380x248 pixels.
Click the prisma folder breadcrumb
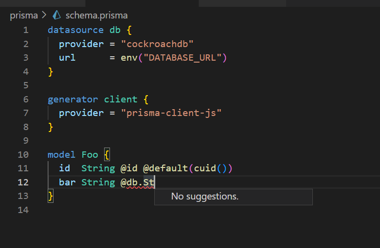(24, 16)
